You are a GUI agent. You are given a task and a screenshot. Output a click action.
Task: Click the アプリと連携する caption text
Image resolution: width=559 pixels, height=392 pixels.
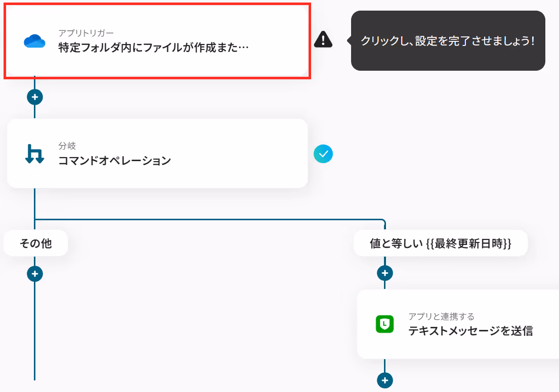tap(441, 316)
